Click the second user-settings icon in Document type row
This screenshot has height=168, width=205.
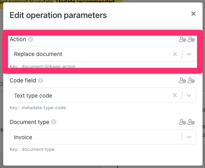(191, 122)
